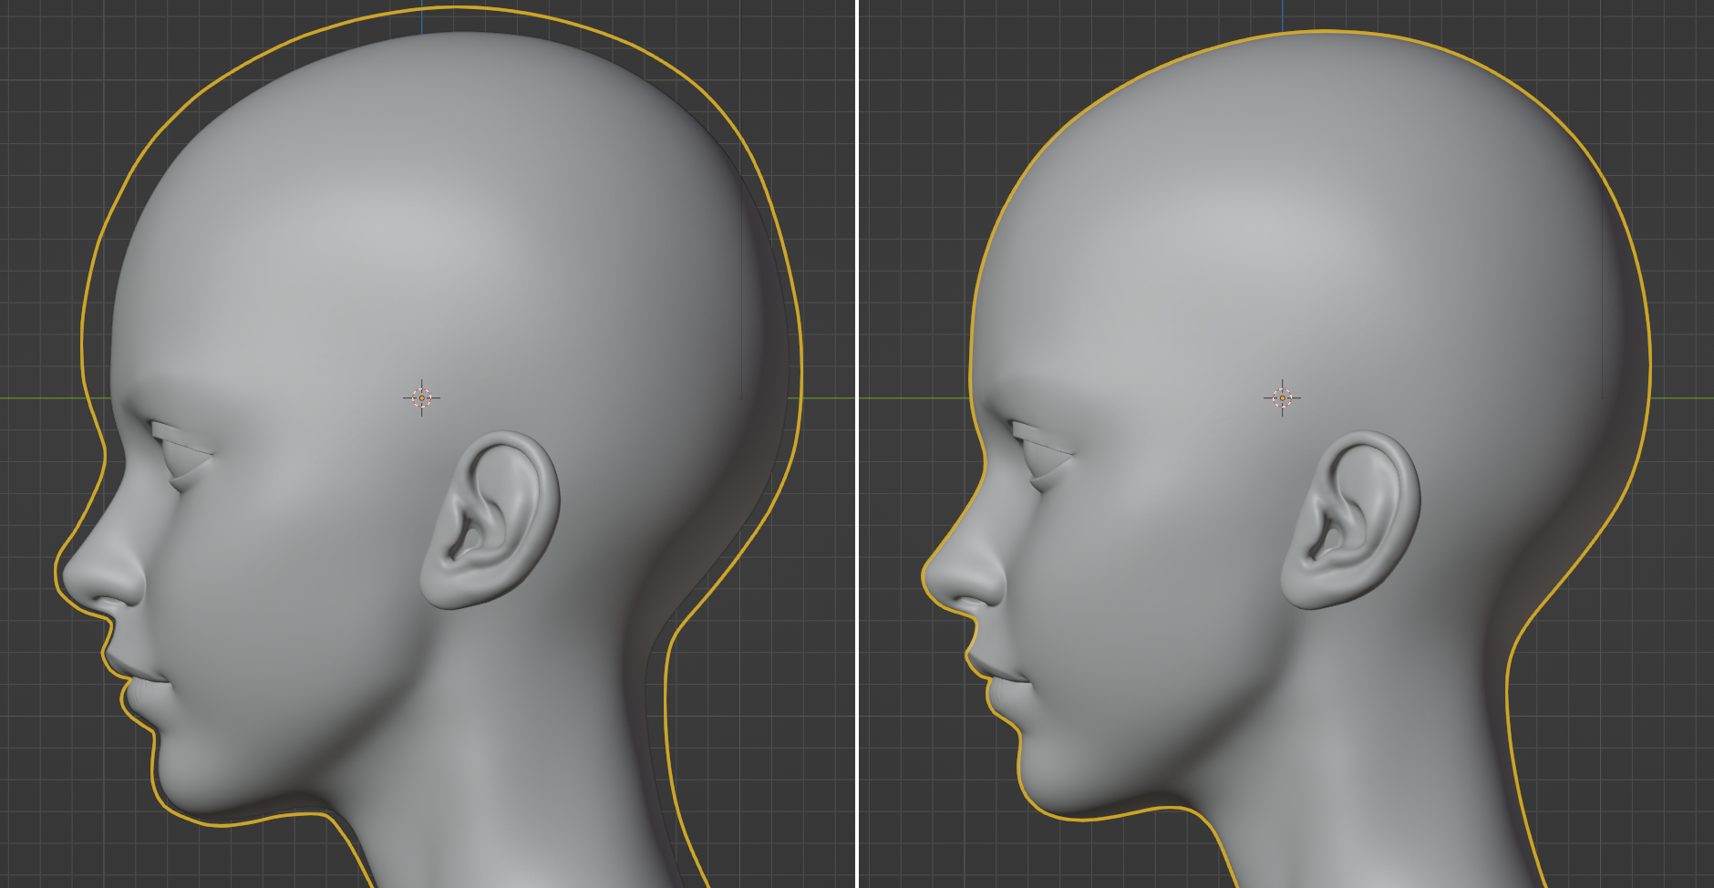
Task: Select the ear on the right viewport head
Action: pos(1350,520)
